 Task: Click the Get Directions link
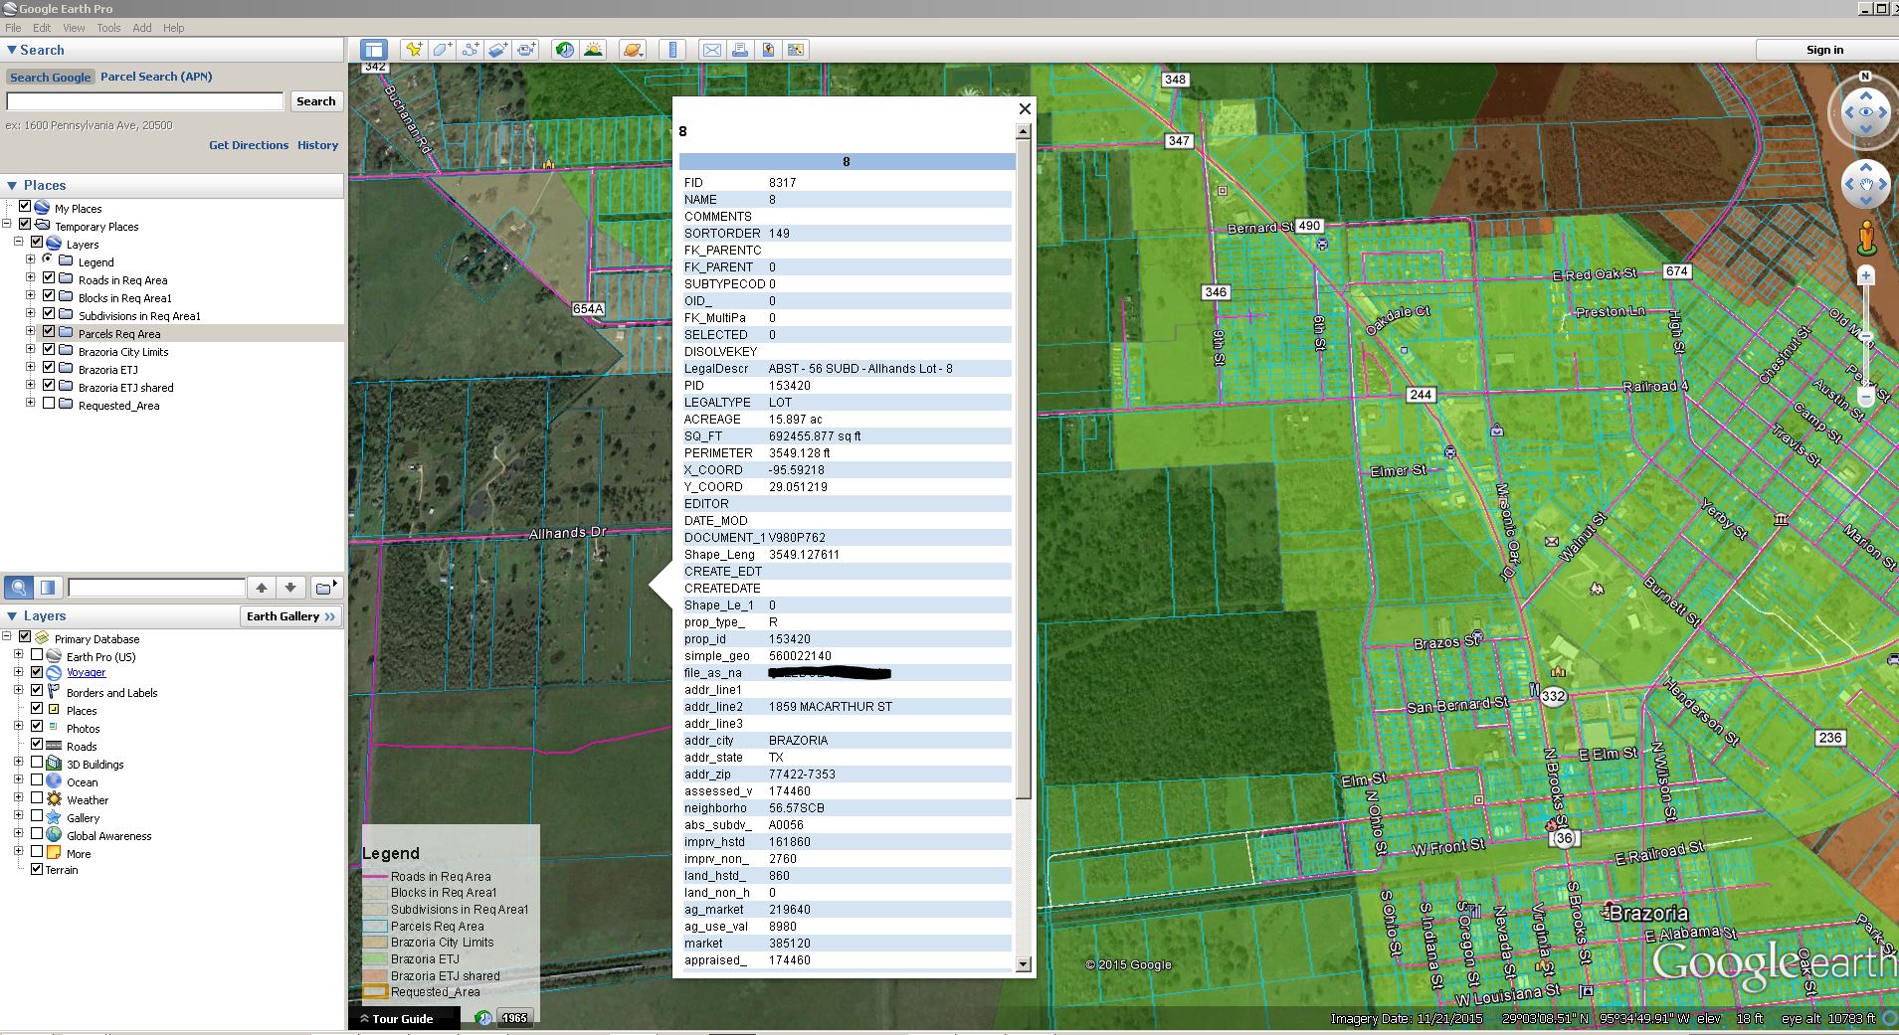point(249,145)
